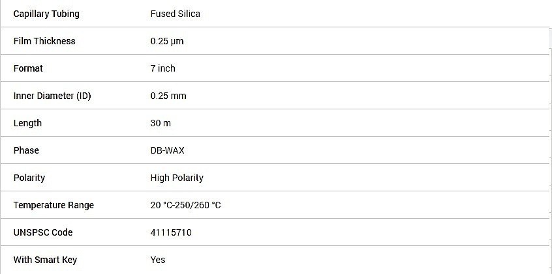This screenshot has height=274, width=552.
Task: Click the Inner Diameter (ID) label
Action: tap(52, 96)
